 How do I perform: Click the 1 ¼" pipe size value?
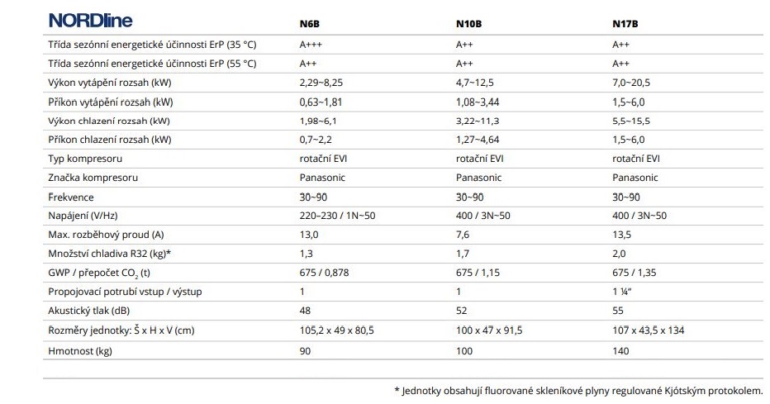coord(621,292)
